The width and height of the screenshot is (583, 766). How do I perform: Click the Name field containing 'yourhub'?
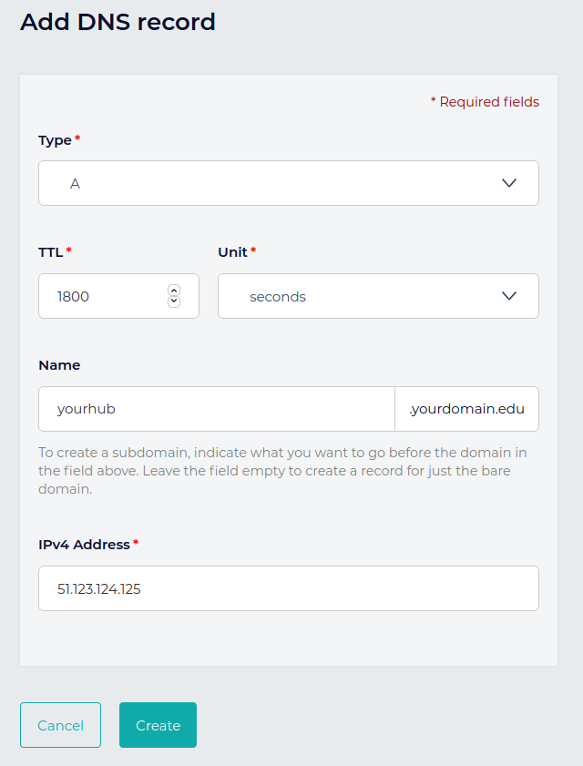(216, 409)
